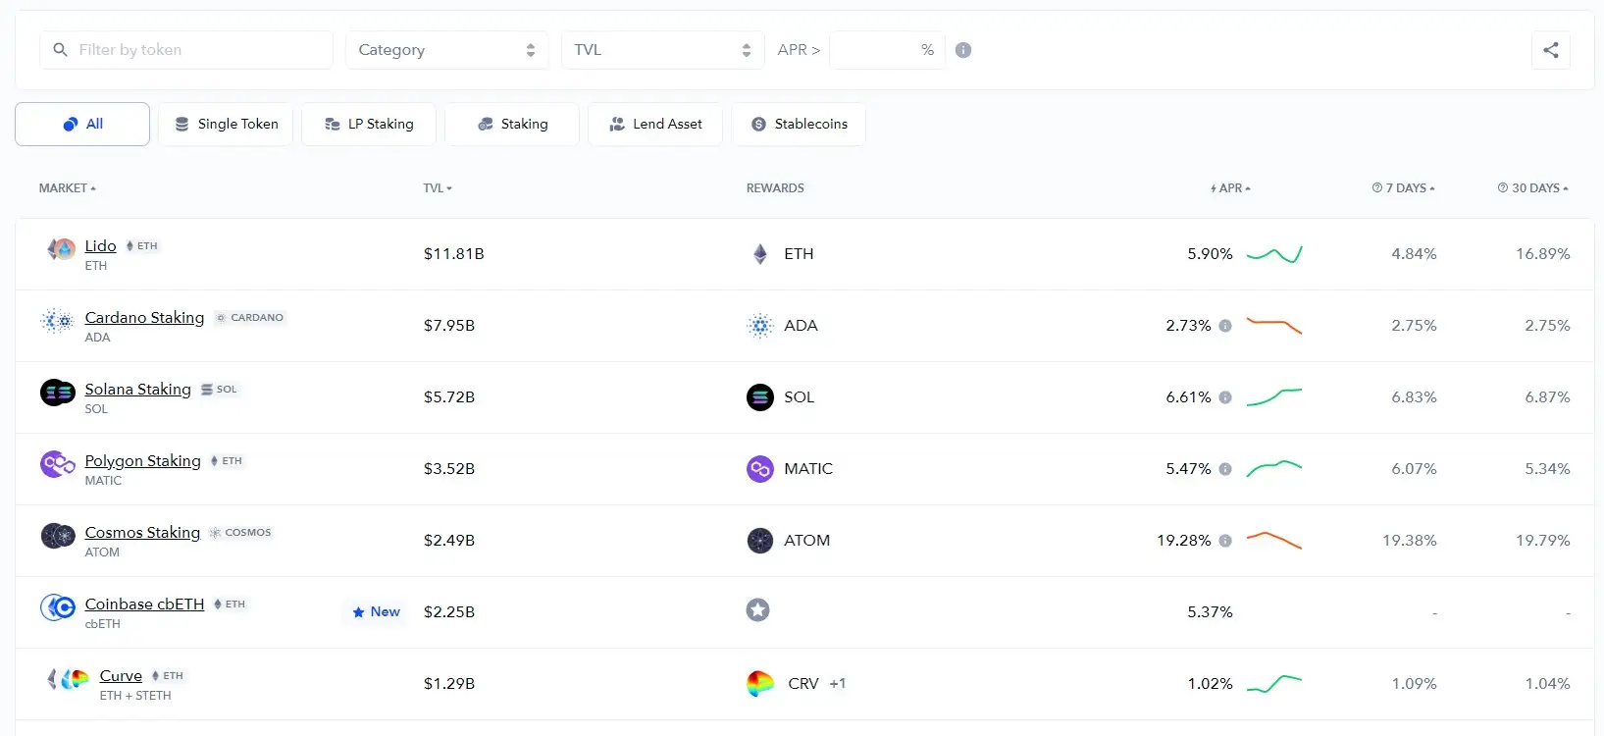1604x736 pixels.
Task: Click the Polygon Staking logo icon
Action: click(57, 464)
